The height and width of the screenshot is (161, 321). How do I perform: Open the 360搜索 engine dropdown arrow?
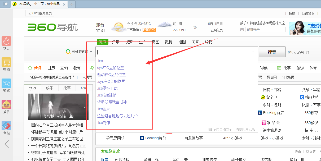coord(91,52)
